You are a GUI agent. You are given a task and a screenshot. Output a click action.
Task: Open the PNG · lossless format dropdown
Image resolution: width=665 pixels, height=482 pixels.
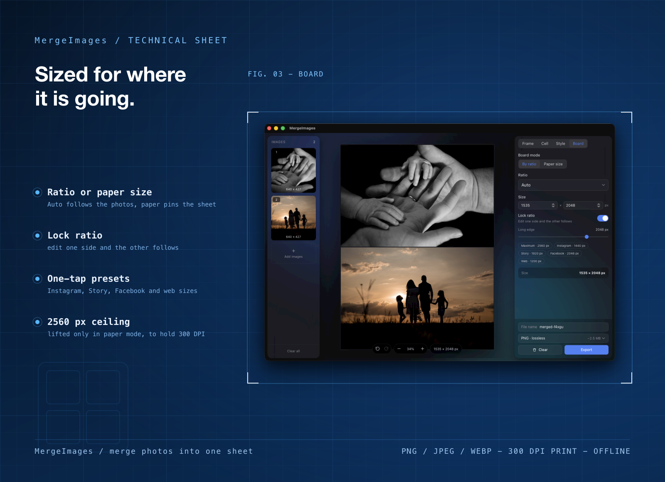(563, 338)
